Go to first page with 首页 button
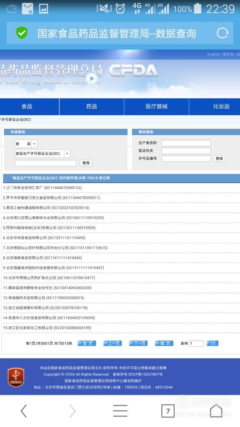Screen dimensions: 240x427 click(86, 343)
